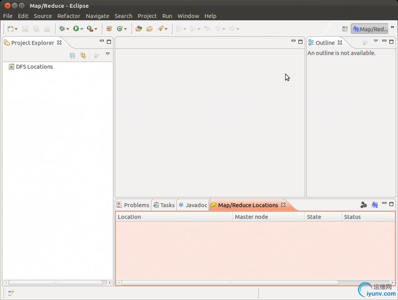Select the Map/Reduce perspective button
398x300 pixels.
tap(370, 29)
